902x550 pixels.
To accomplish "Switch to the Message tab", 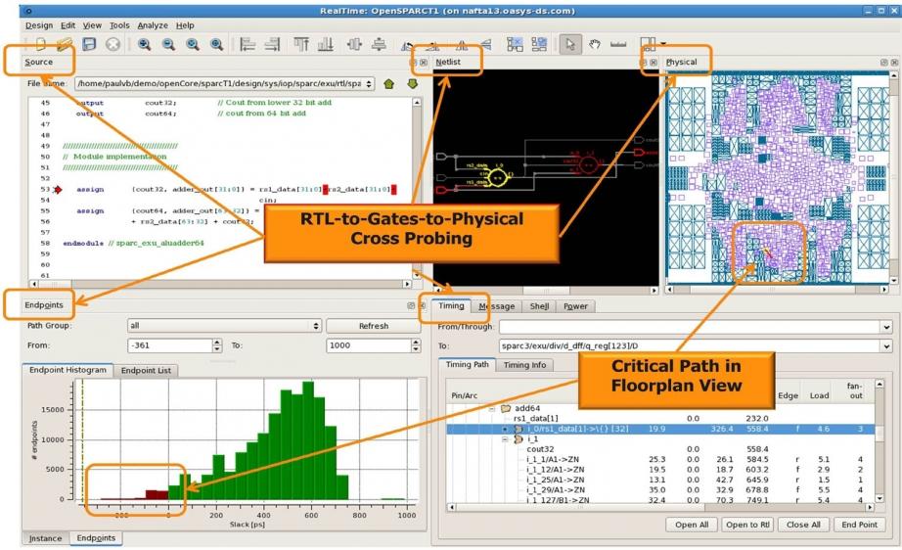I will (496, 306).
